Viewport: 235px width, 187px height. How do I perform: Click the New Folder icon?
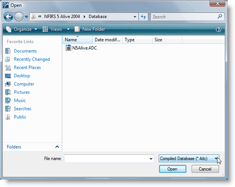click(77, 29)
